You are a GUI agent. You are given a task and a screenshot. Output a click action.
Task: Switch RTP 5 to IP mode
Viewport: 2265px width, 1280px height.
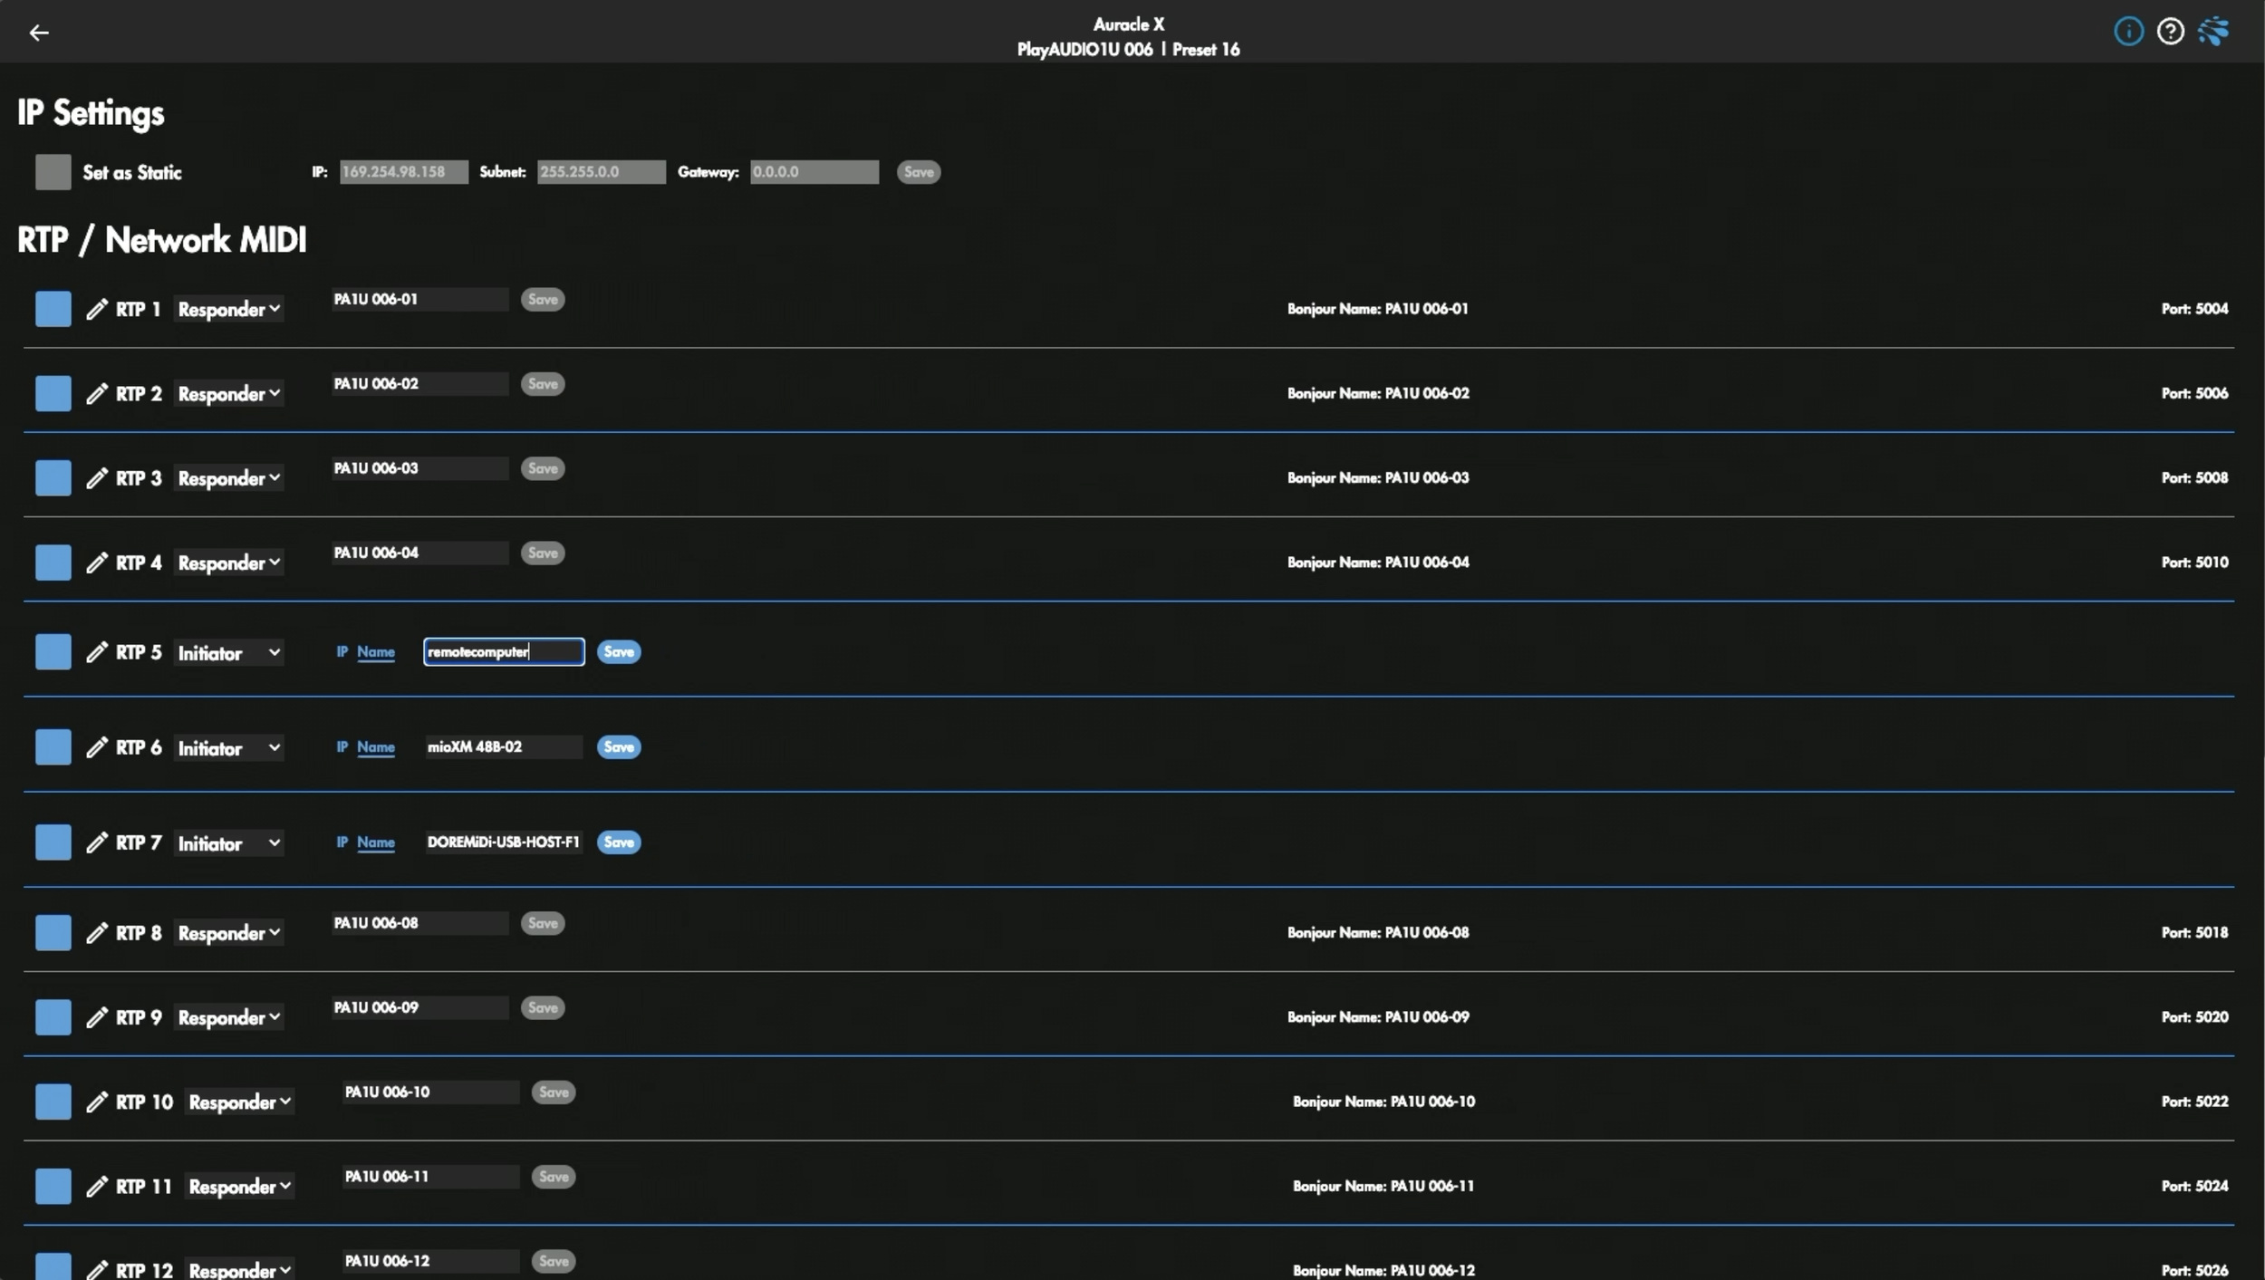click(342, 652)
